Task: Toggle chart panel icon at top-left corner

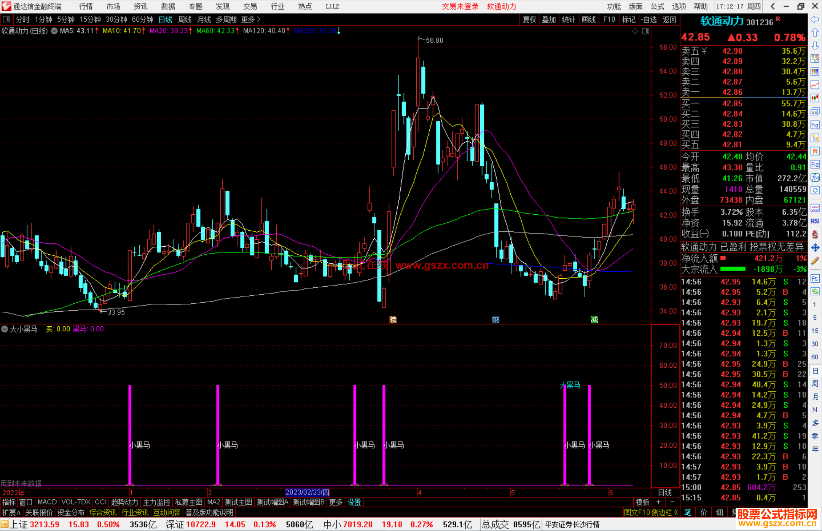Action: pos(6,19)
